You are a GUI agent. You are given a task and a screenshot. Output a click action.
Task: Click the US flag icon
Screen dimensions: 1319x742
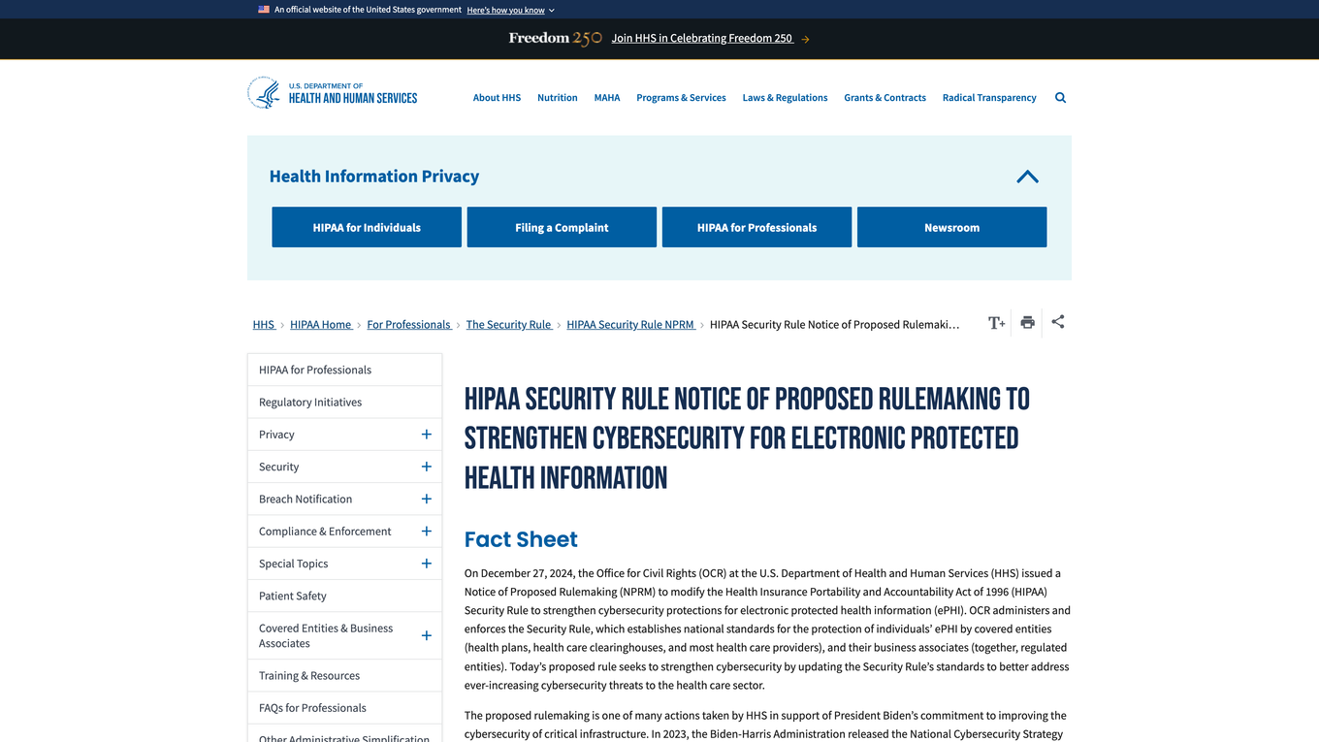pos(264,10)
